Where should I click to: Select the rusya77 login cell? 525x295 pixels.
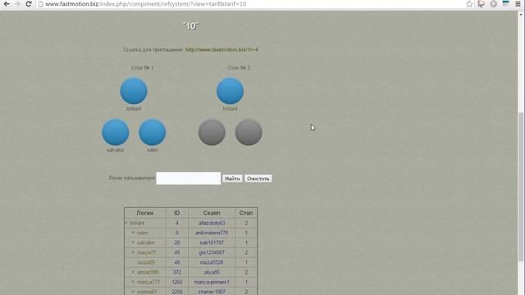tap(146, 252)
